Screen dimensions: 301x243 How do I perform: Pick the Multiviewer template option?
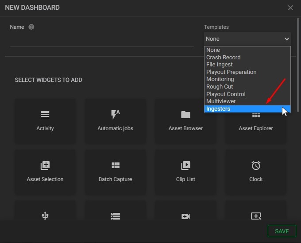(221, 101)
